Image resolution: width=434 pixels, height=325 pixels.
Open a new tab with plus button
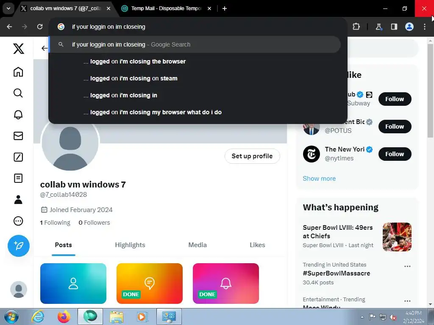click(225, 8)
